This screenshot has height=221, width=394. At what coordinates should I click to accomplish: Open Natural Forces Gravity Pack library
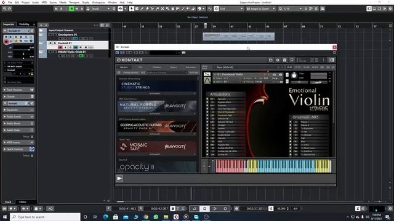pyautogui.click(x=158, y=106)
